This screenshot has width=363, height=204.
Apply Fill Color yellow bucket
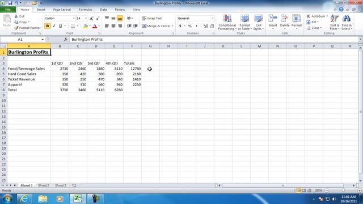click(85, 26)
